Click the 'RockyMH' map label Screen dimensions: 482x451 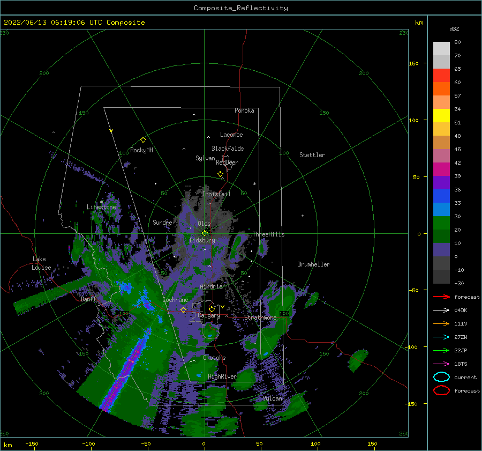[x=141, y=150]
